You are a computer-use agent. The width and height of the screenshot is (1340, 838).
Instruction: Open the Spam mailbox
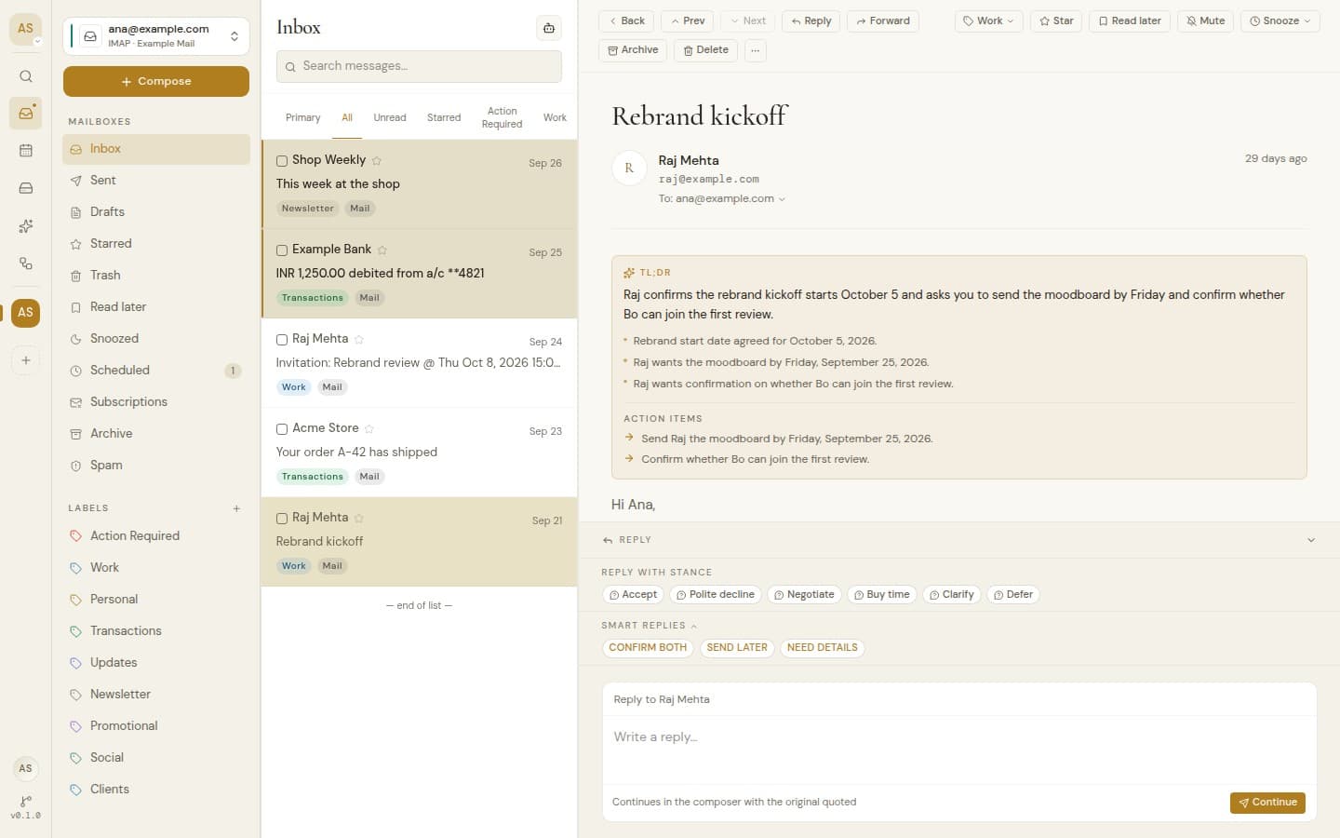[156, 466]
